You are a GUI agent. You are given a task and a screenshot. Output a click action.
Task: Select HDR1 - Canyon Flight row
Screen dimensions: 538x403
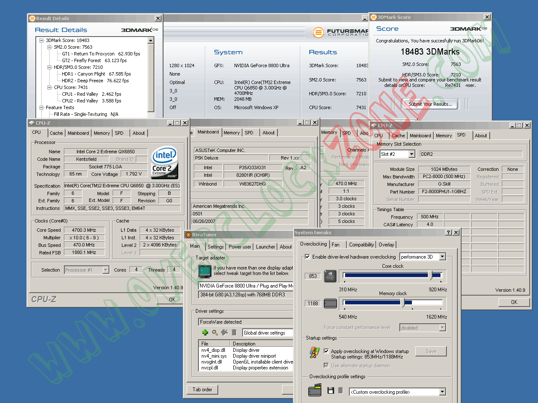[96, 74]
